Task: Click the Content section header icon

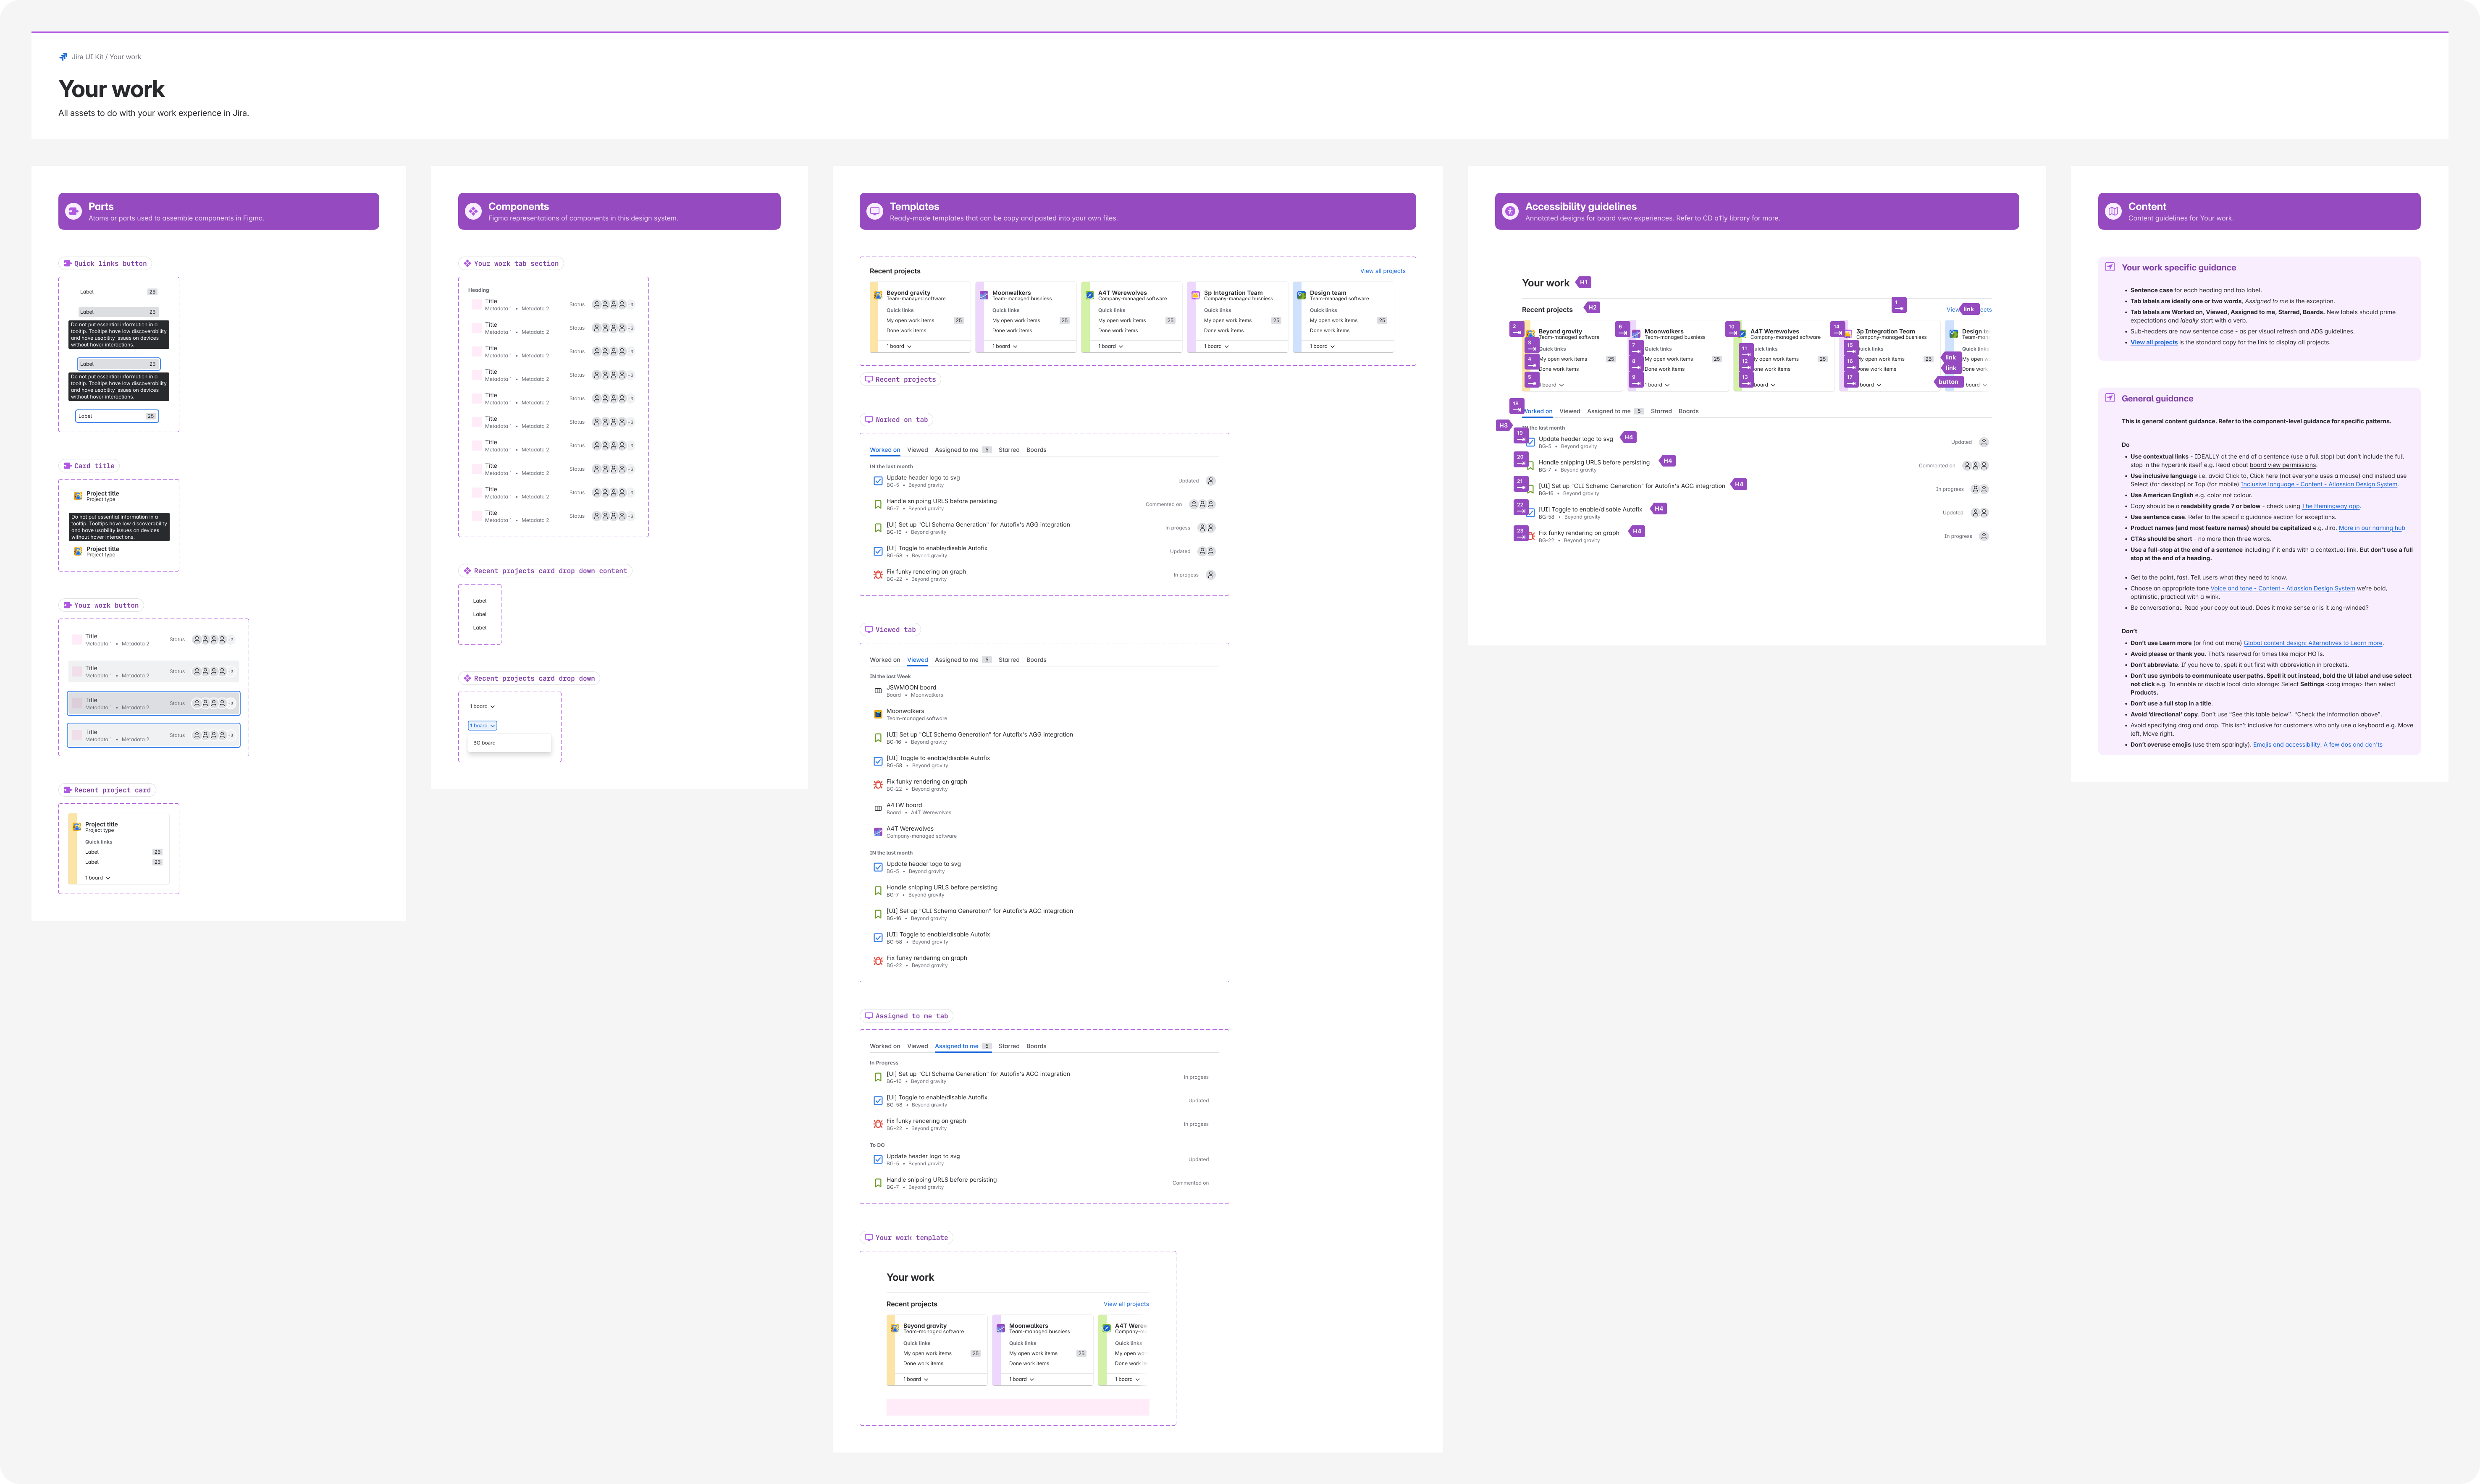Action: pos(2113,211)
